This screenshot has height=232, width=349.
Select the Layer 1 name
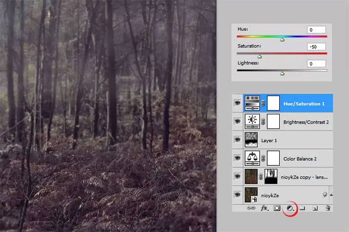pyautogui.click(x=269, y=140)
